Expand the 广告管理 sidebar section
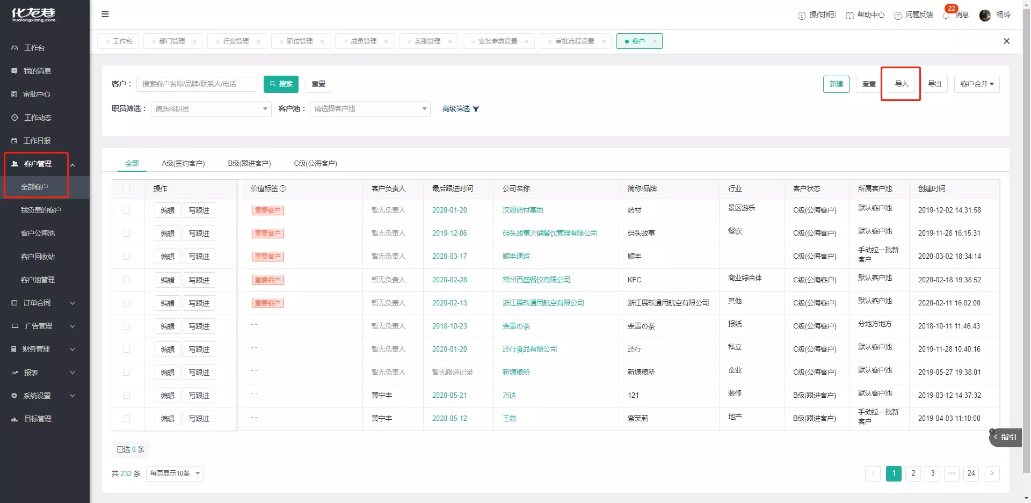 point(72,326)
